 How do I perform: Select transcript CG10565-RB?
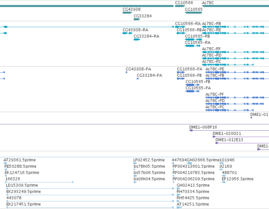pos(197,36)
